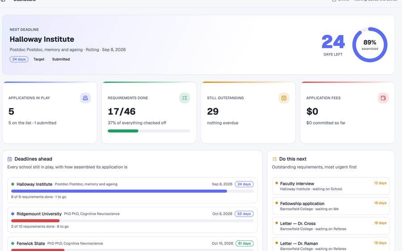Click '2 of 10 requirements done · 8 to go'
The height and width of the screenshot is (251, 402).
click(40, 226)
